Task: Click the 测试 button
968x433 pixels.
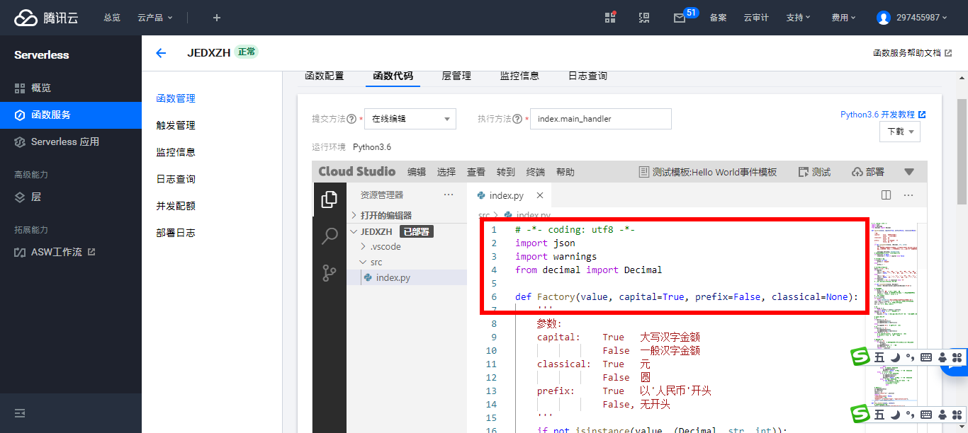Action: tap(814, 172)
